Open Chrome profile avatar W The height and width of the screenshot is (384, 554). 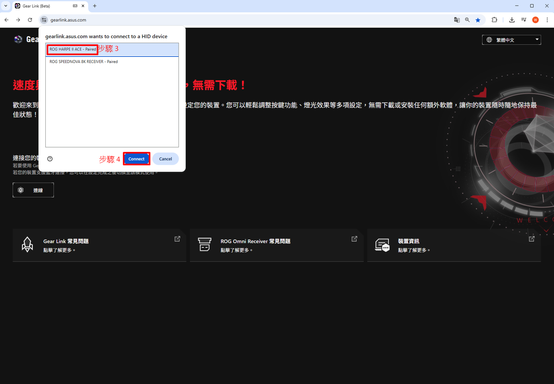pyautogui.click(x=536, y=20)
